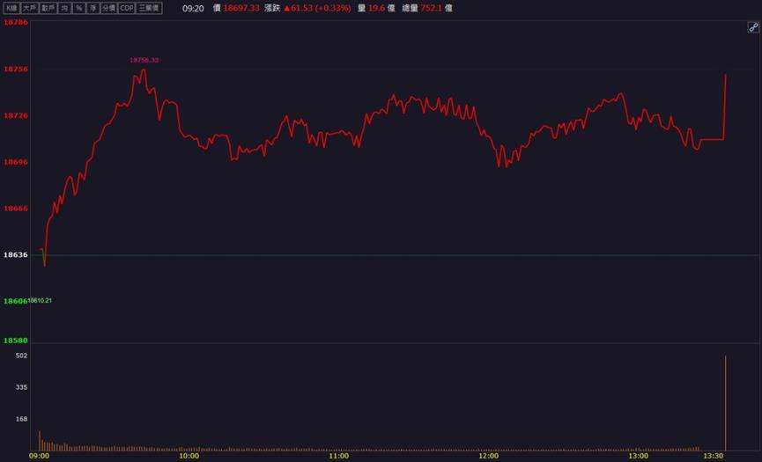
Task: Open the 散戶 button in toolbar
Action: tap(48, 8)
